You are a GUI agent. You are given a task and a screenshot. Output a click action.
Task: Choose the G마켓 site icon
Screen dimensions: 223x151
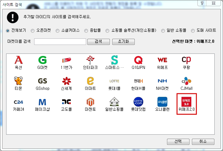[42, 60]
